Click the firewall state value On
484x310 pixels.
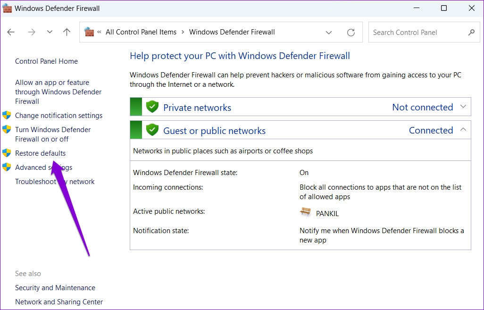[x=304, y=173]
